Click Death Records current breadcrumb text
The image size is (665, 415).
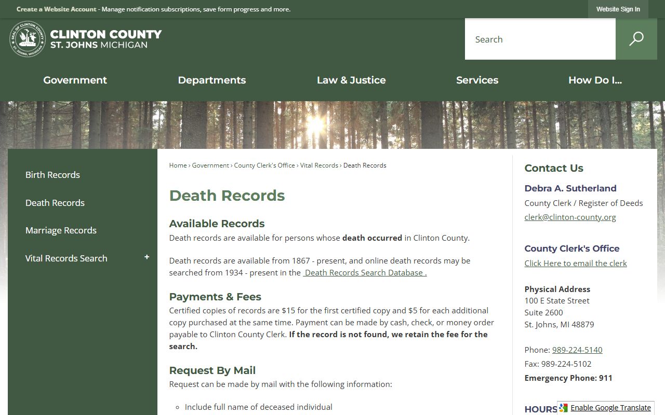pyautogui.click(x=365, y=165)
